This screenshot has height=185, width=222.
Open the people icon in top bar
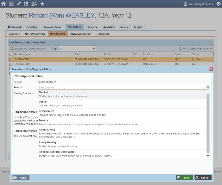34,4
